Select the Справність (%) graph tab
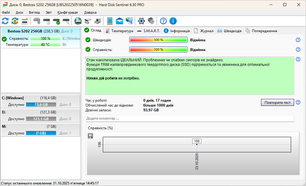This screenshot has width=306, height=186. tap(100, 128)
